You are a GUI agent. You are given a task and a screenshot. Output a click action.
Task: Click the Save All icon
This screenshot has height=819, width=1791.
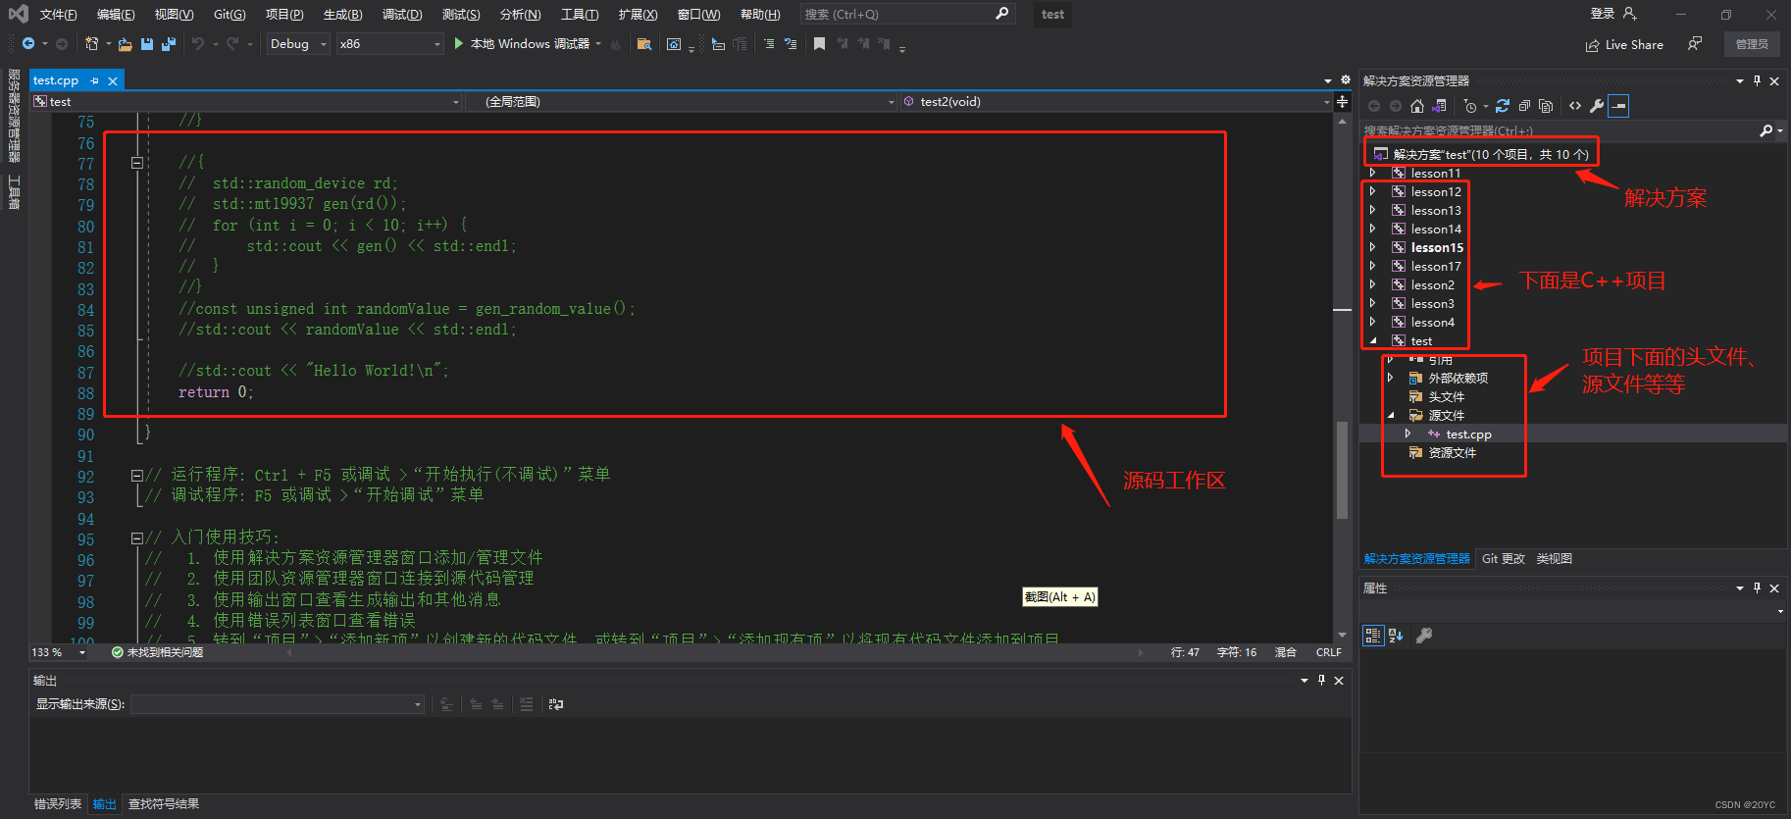click(x=169, y=44)
